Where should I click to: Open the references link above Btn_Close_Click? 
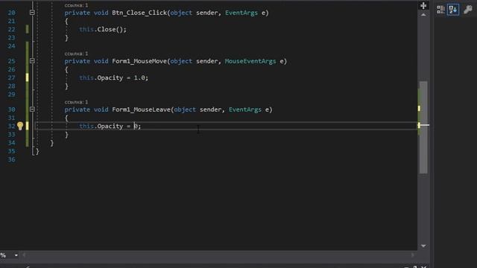pyautogui.click(x=76, y=5)
